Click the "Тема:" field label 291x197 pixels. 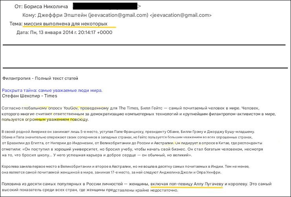(x=16, y=24)
